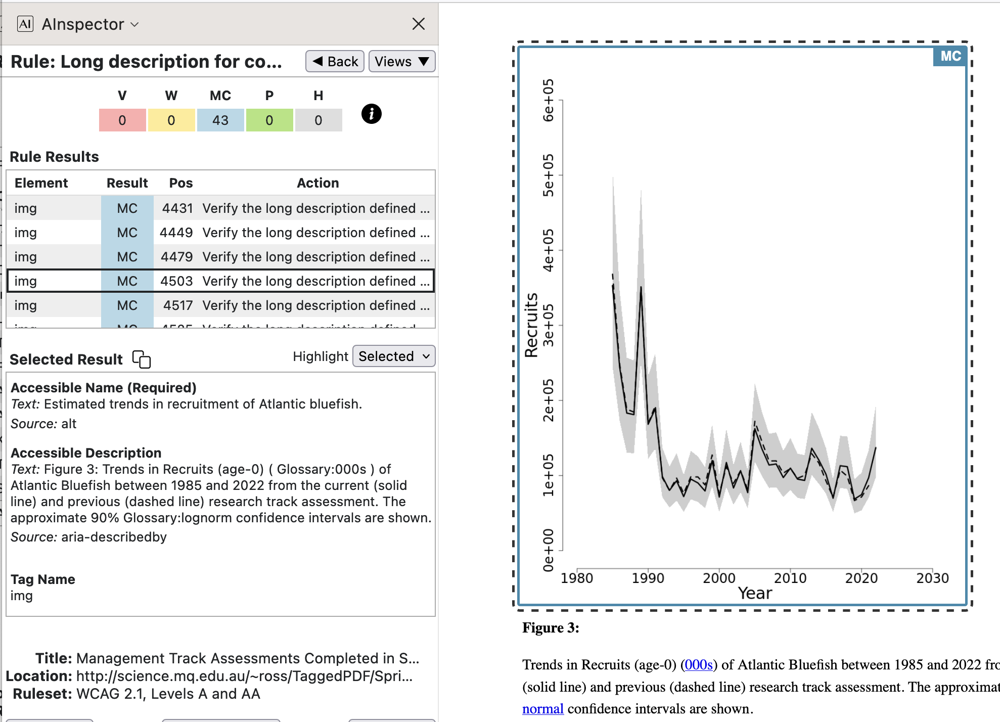
Task: Click the green Passed count cell
Action: click(x=269, y=120)
